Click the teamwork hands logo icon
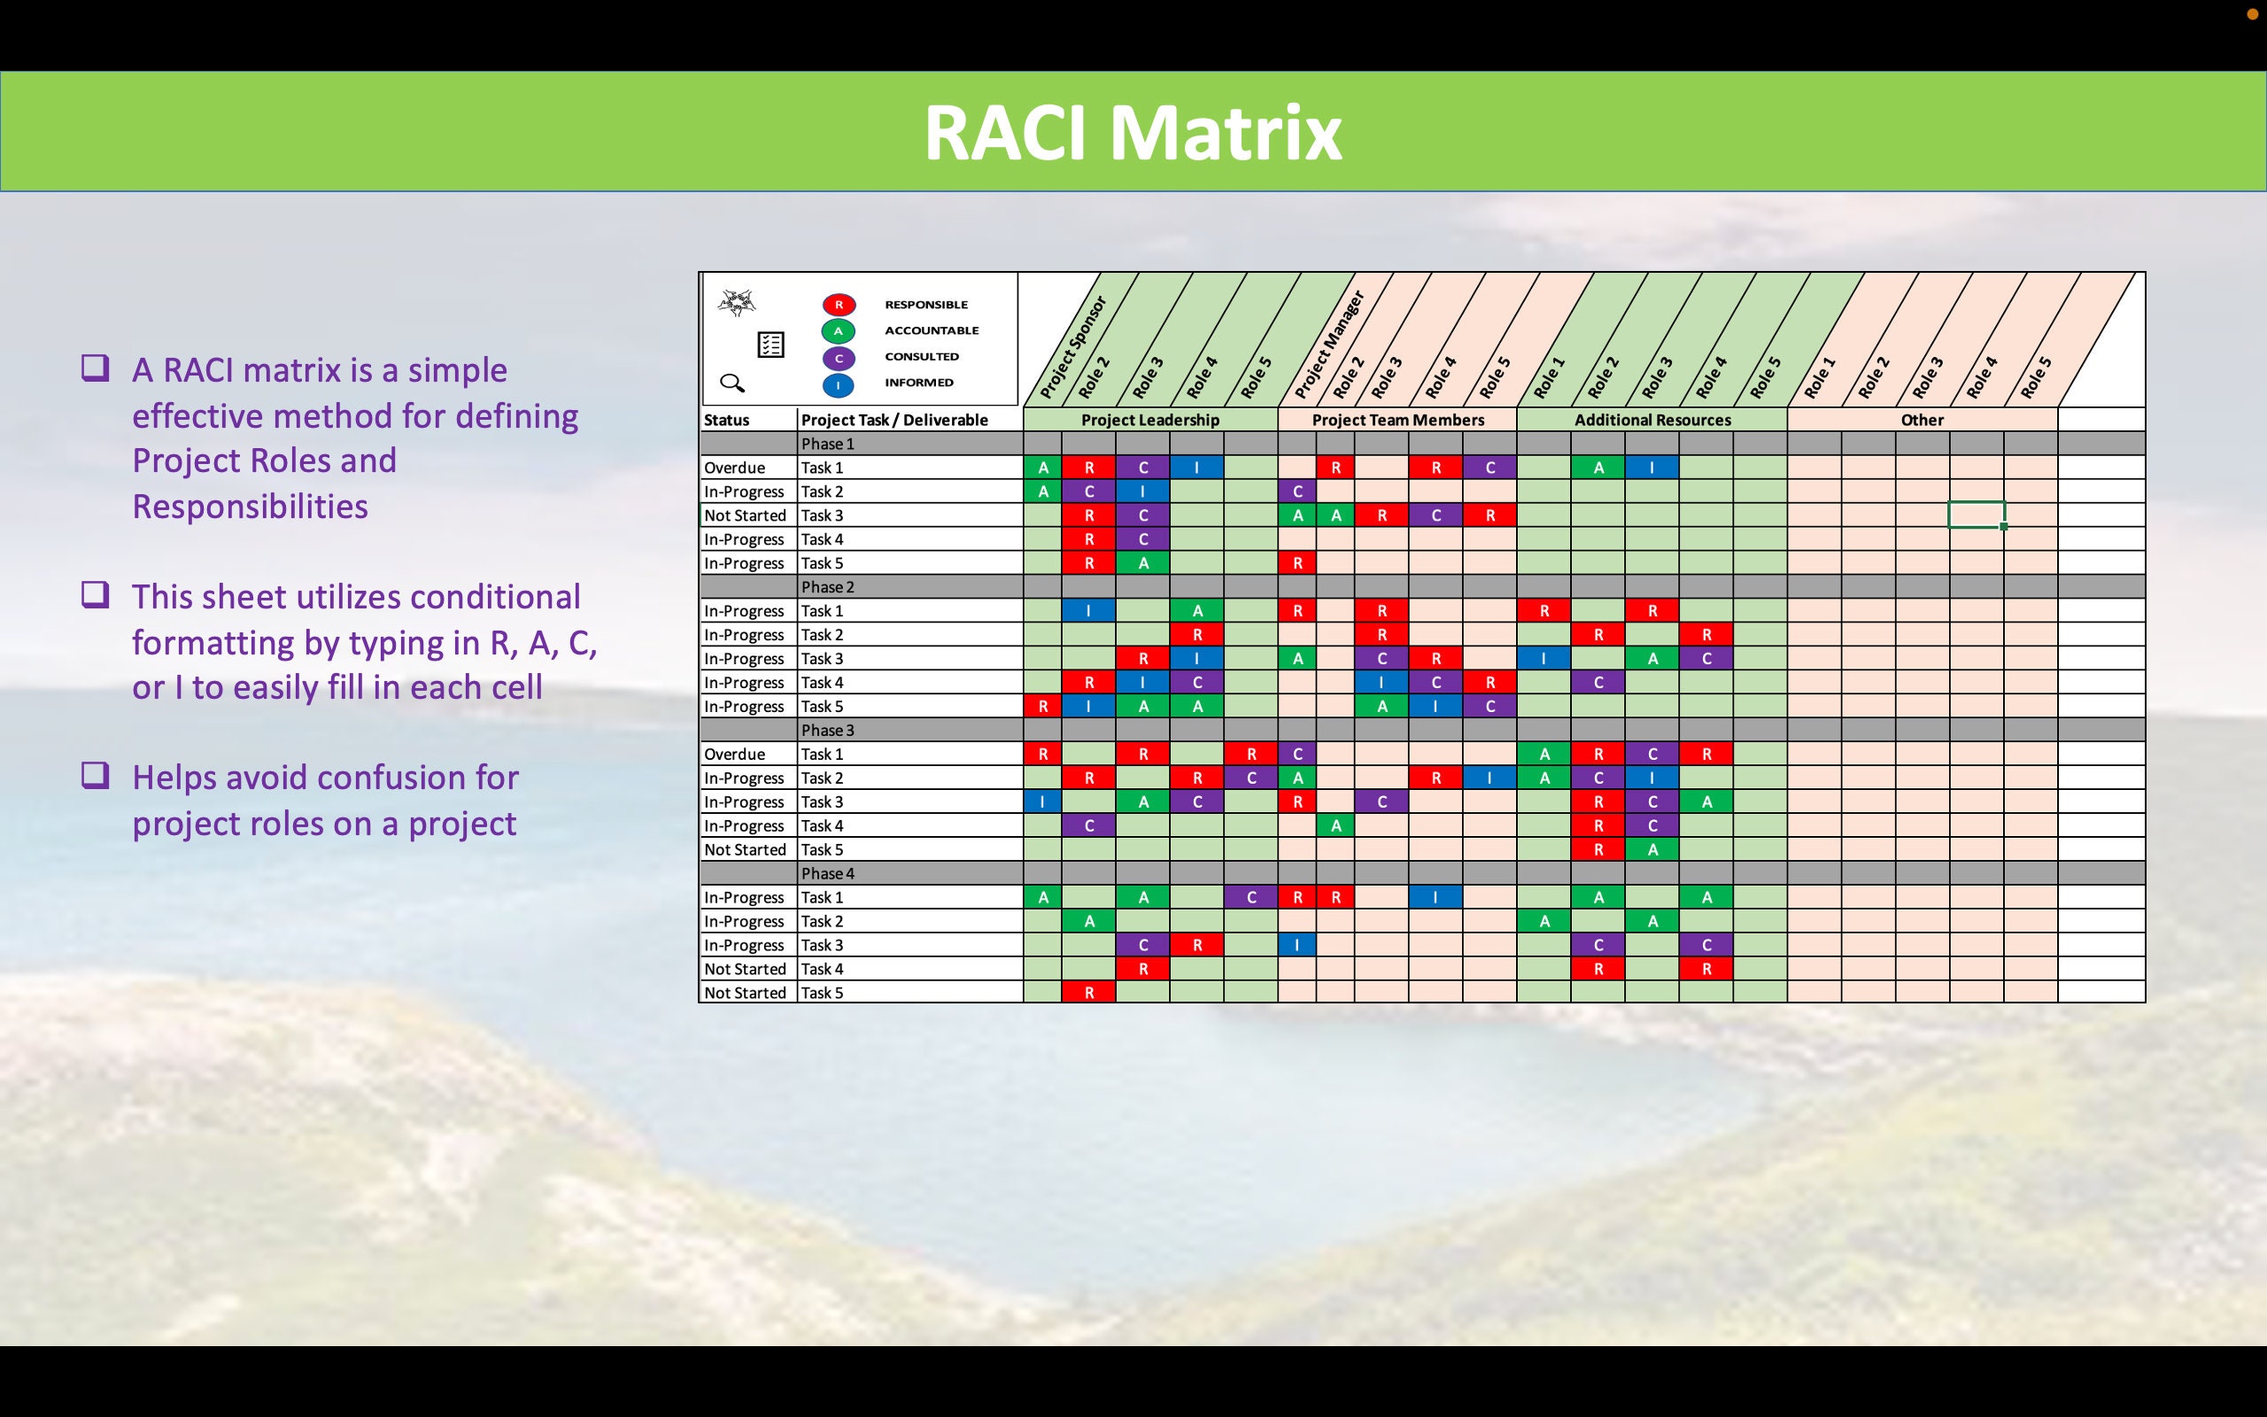This screenshot has height=1417, width=2267. click(x=736, y=303)
